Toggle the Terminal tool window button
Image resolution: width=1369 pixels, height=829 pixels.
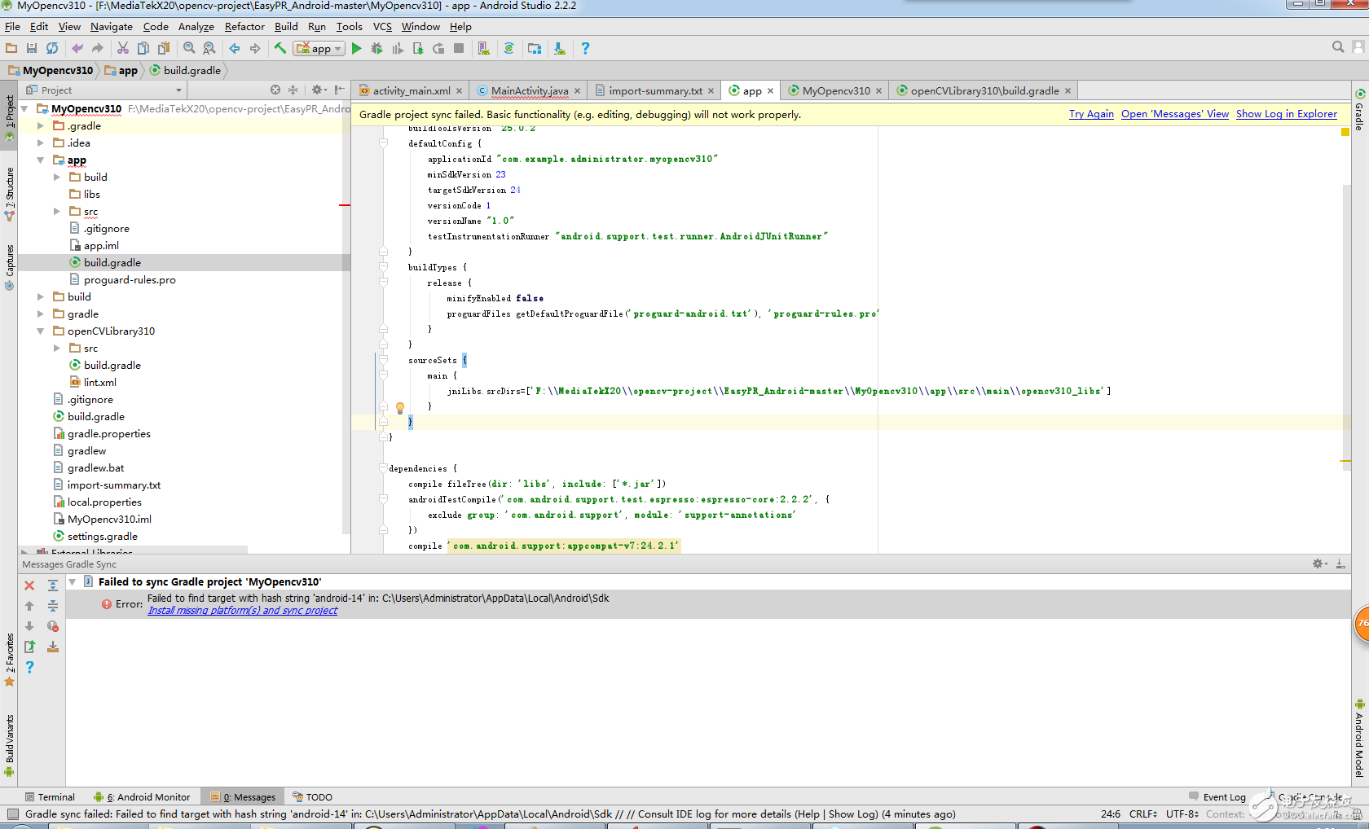pyautogui.click(x=50, y=797)
